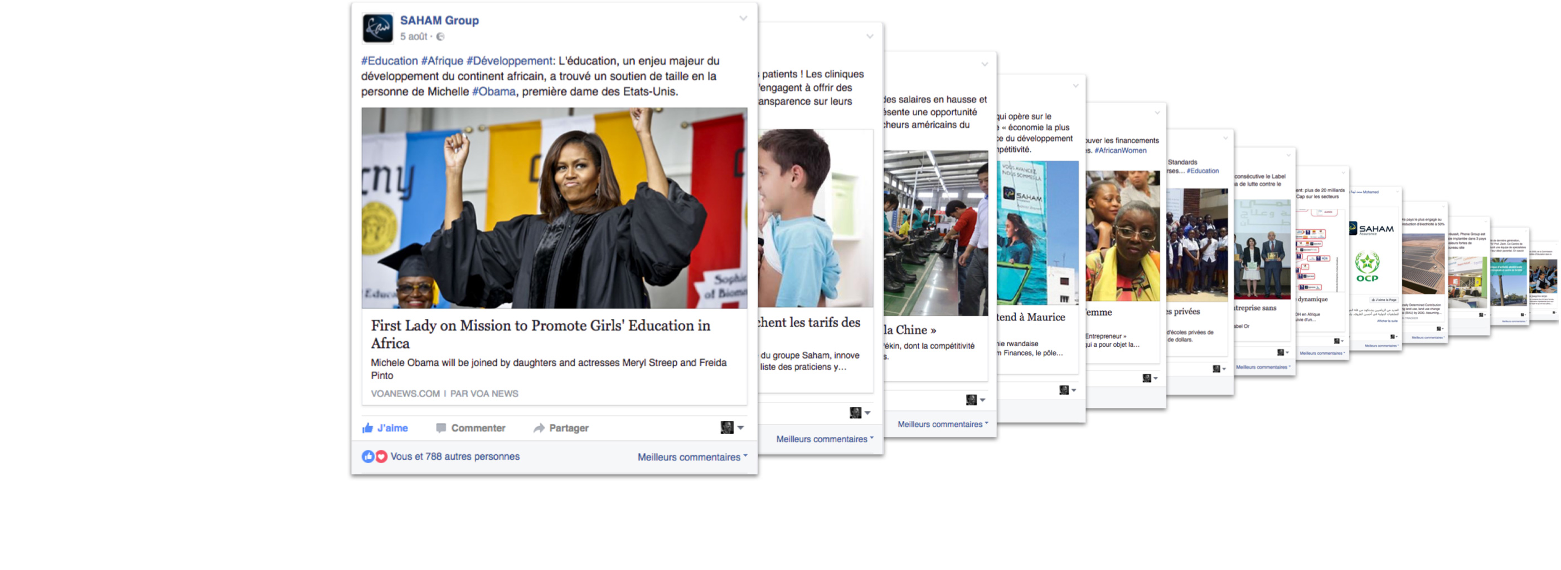Open options chevron on the clinic patients post
The image size is (1561, 570).
click(870, 36)
